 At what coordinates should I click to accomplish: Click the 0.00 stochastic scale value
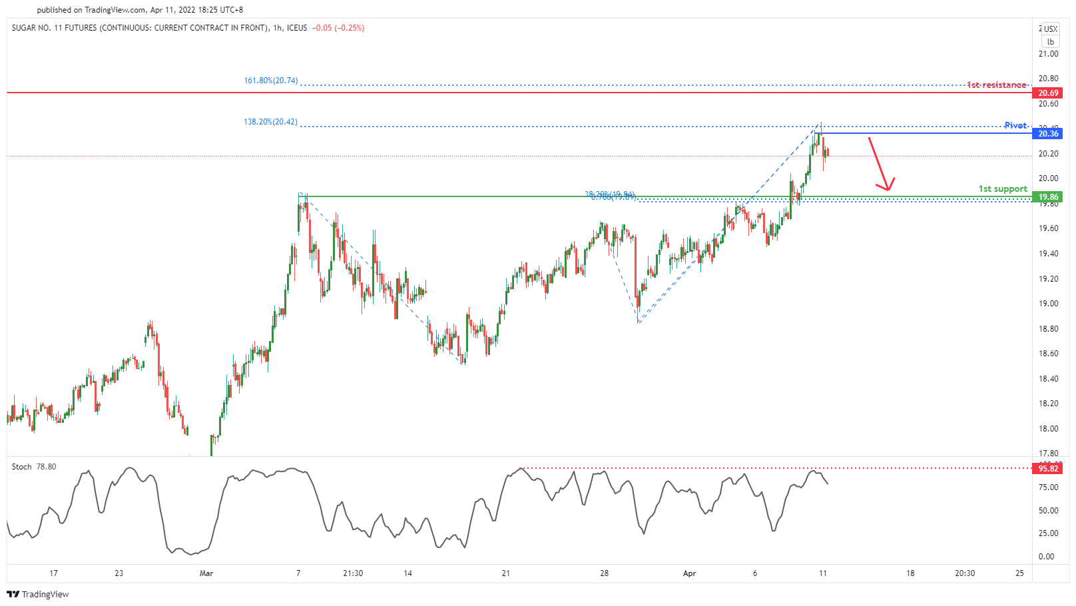(x=1046, y=557)
